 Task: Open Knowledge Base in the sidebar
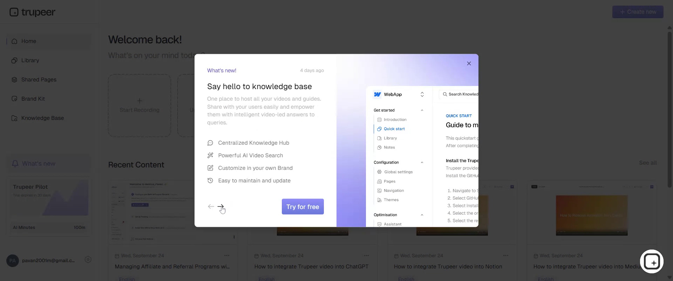pyautogui.click(x=49, y=118)
